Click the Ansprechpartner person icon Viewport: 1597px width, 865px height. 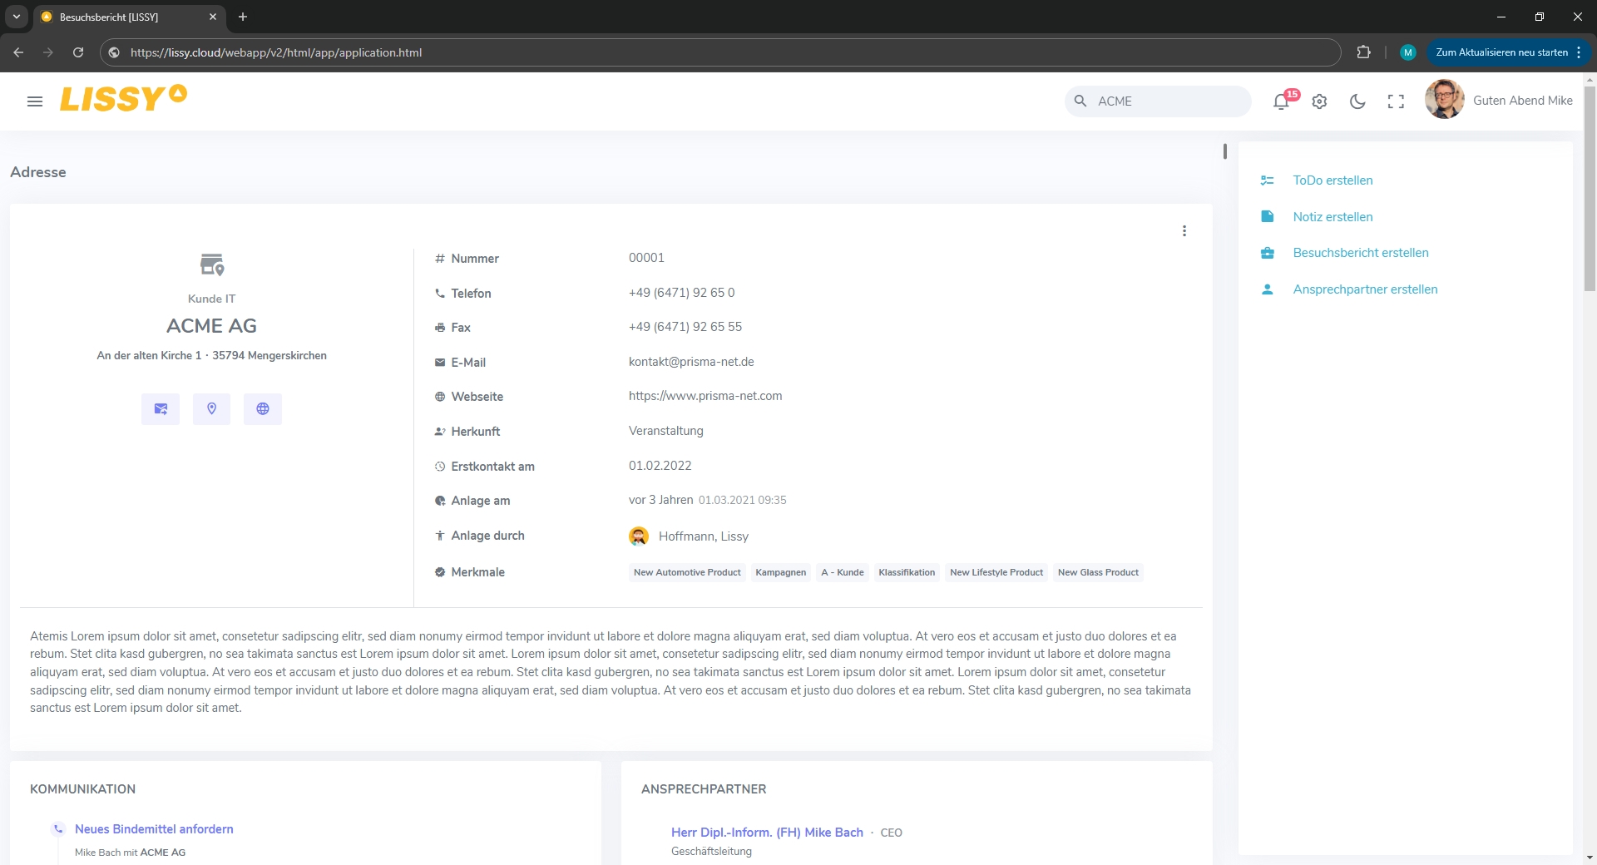(x=1268, y=289)
